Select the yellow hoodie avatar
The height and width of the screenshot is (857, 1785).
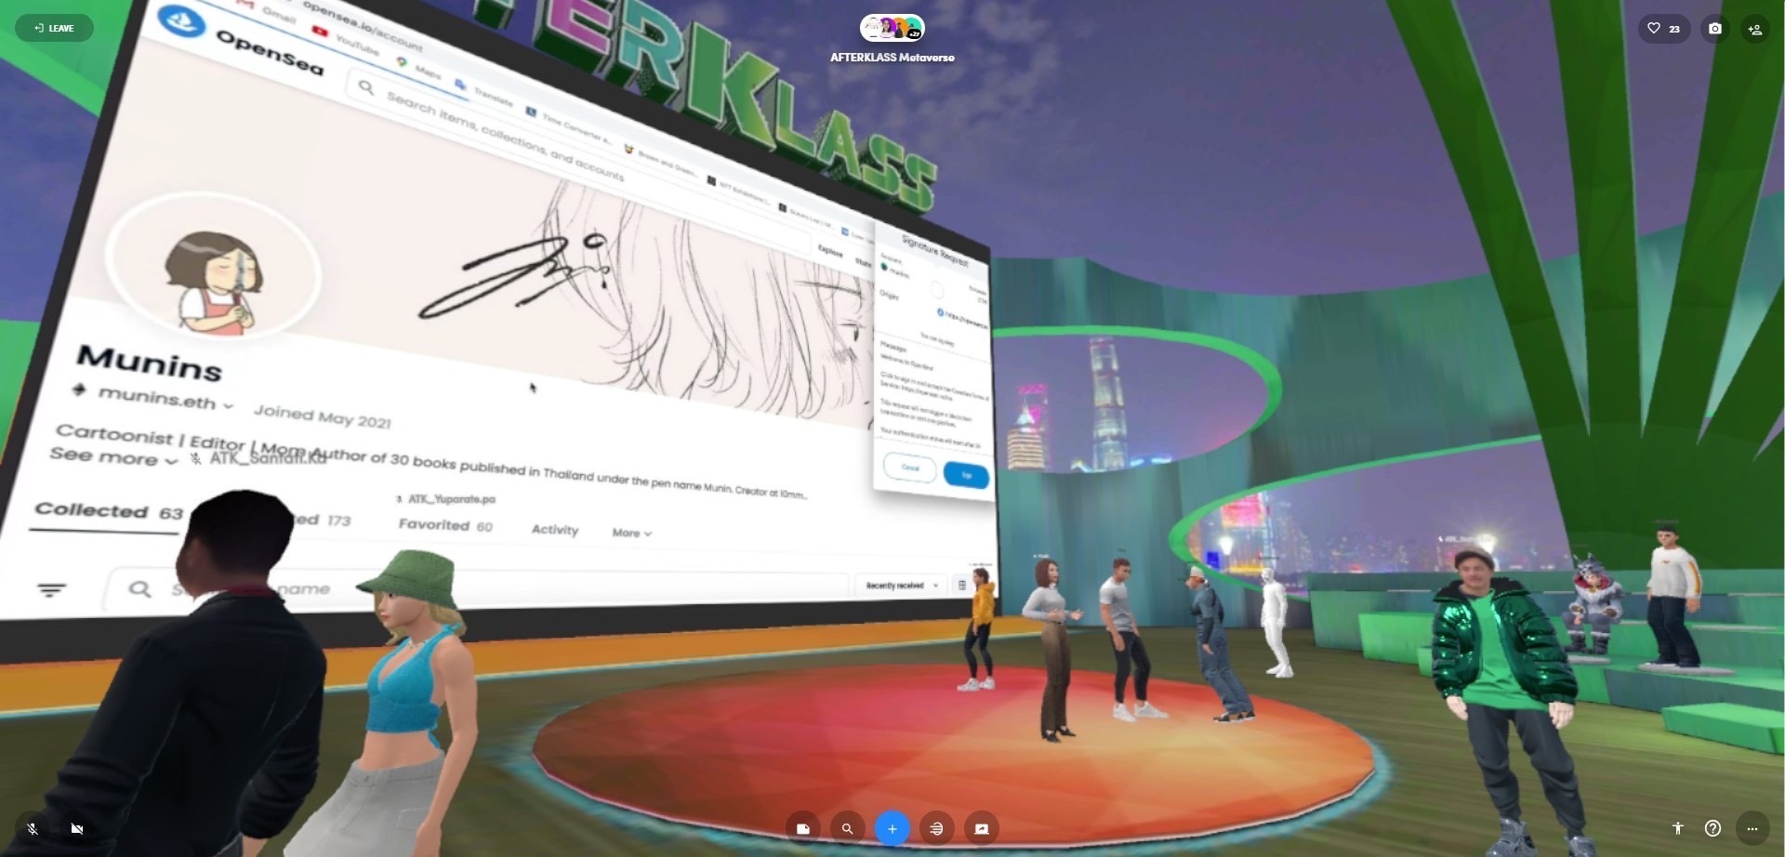[979, 630]
